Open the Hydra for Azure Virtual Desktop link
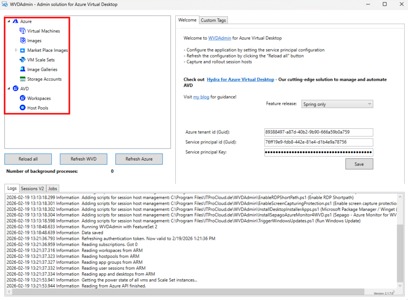408x300 pixels. click(x=240, y=80)
